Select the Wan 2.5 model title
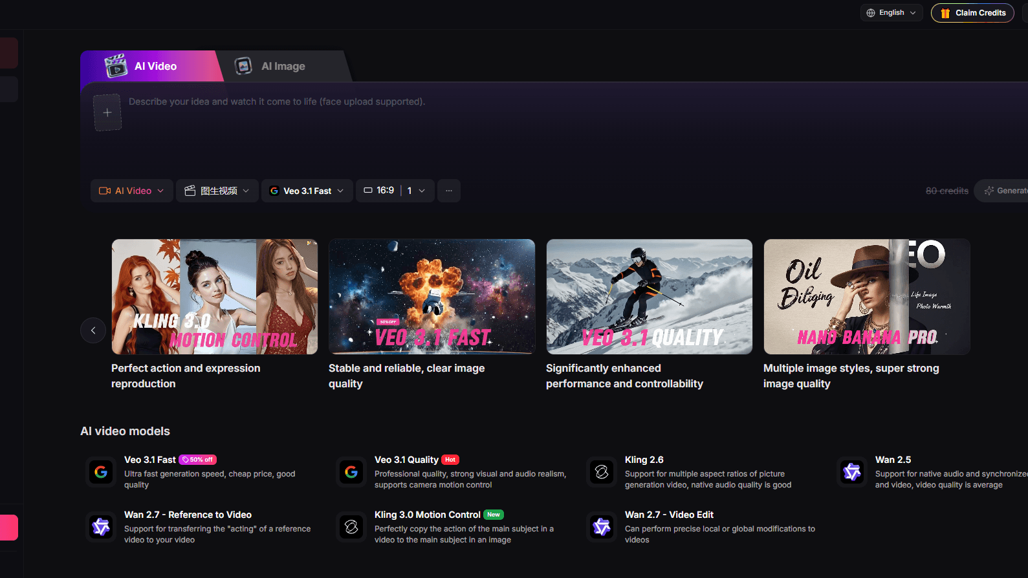The height and width of the screenshot is (578, 1028). [x=893, y=460]
